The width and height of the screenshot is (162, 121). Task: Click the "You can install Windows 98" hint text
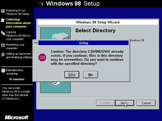[x=16, y=93]
